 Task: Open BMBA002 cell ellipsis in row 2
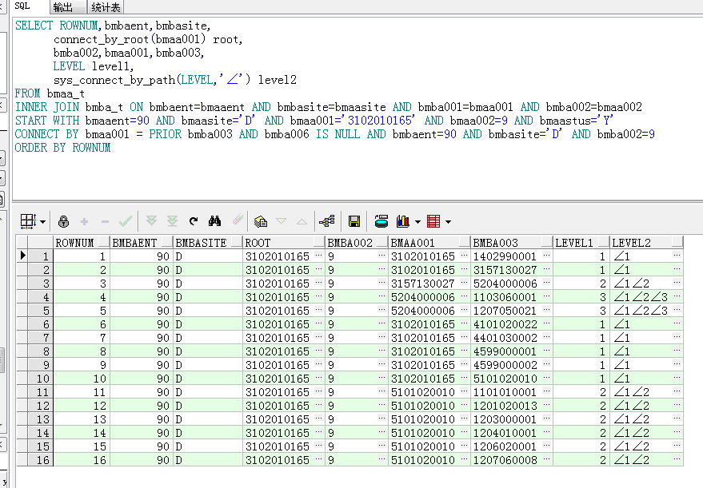click(x=382, y=269)
